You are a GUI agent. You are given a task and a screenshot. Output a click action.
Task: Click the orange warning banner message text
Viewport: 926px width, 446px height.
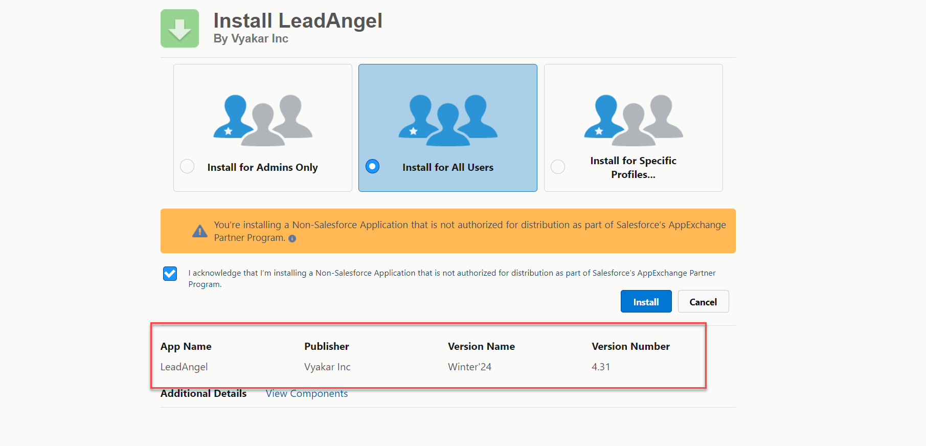point(470,231)
